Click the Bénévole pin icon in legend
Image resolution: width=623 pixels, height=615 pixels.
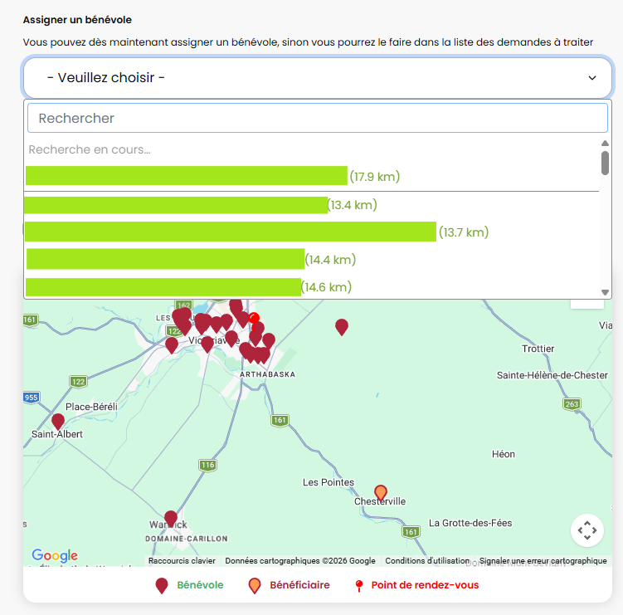coord(162,586)
